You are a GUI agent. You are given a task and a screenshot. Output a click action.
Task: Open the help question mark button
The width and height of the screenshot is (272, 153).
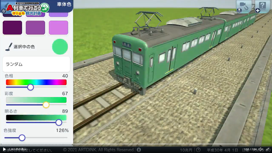(x=262, y=6)
